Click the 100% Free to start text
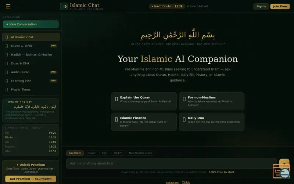 pos(222,172)
